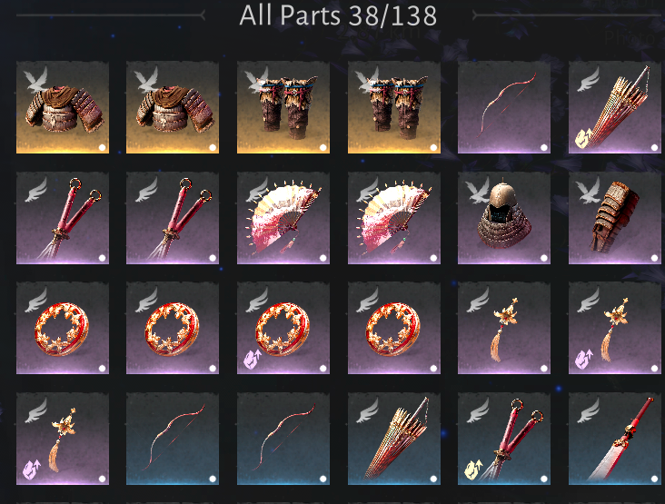The height and width of the screenshot is (504, 665).
Task: Pick the bow on the purple tile
Action: click(x=504, y=107)
